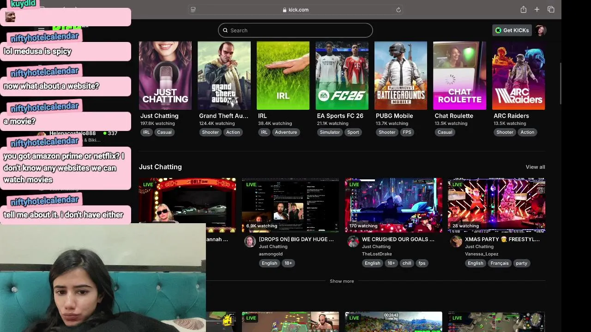The height and width of the screenshot is (332, 591).
Task: Open the TheLostDrake channel name link
Action: coord(377,254)
